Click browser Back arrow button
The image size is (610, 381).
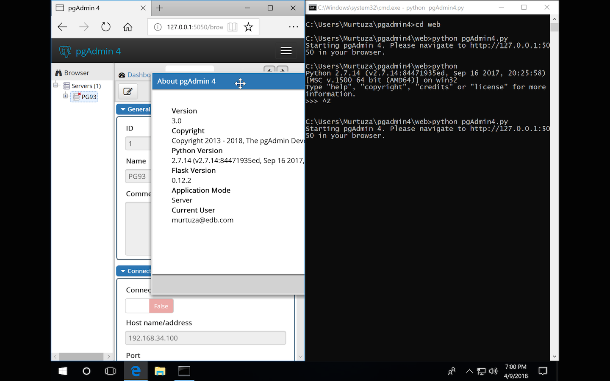63,27
